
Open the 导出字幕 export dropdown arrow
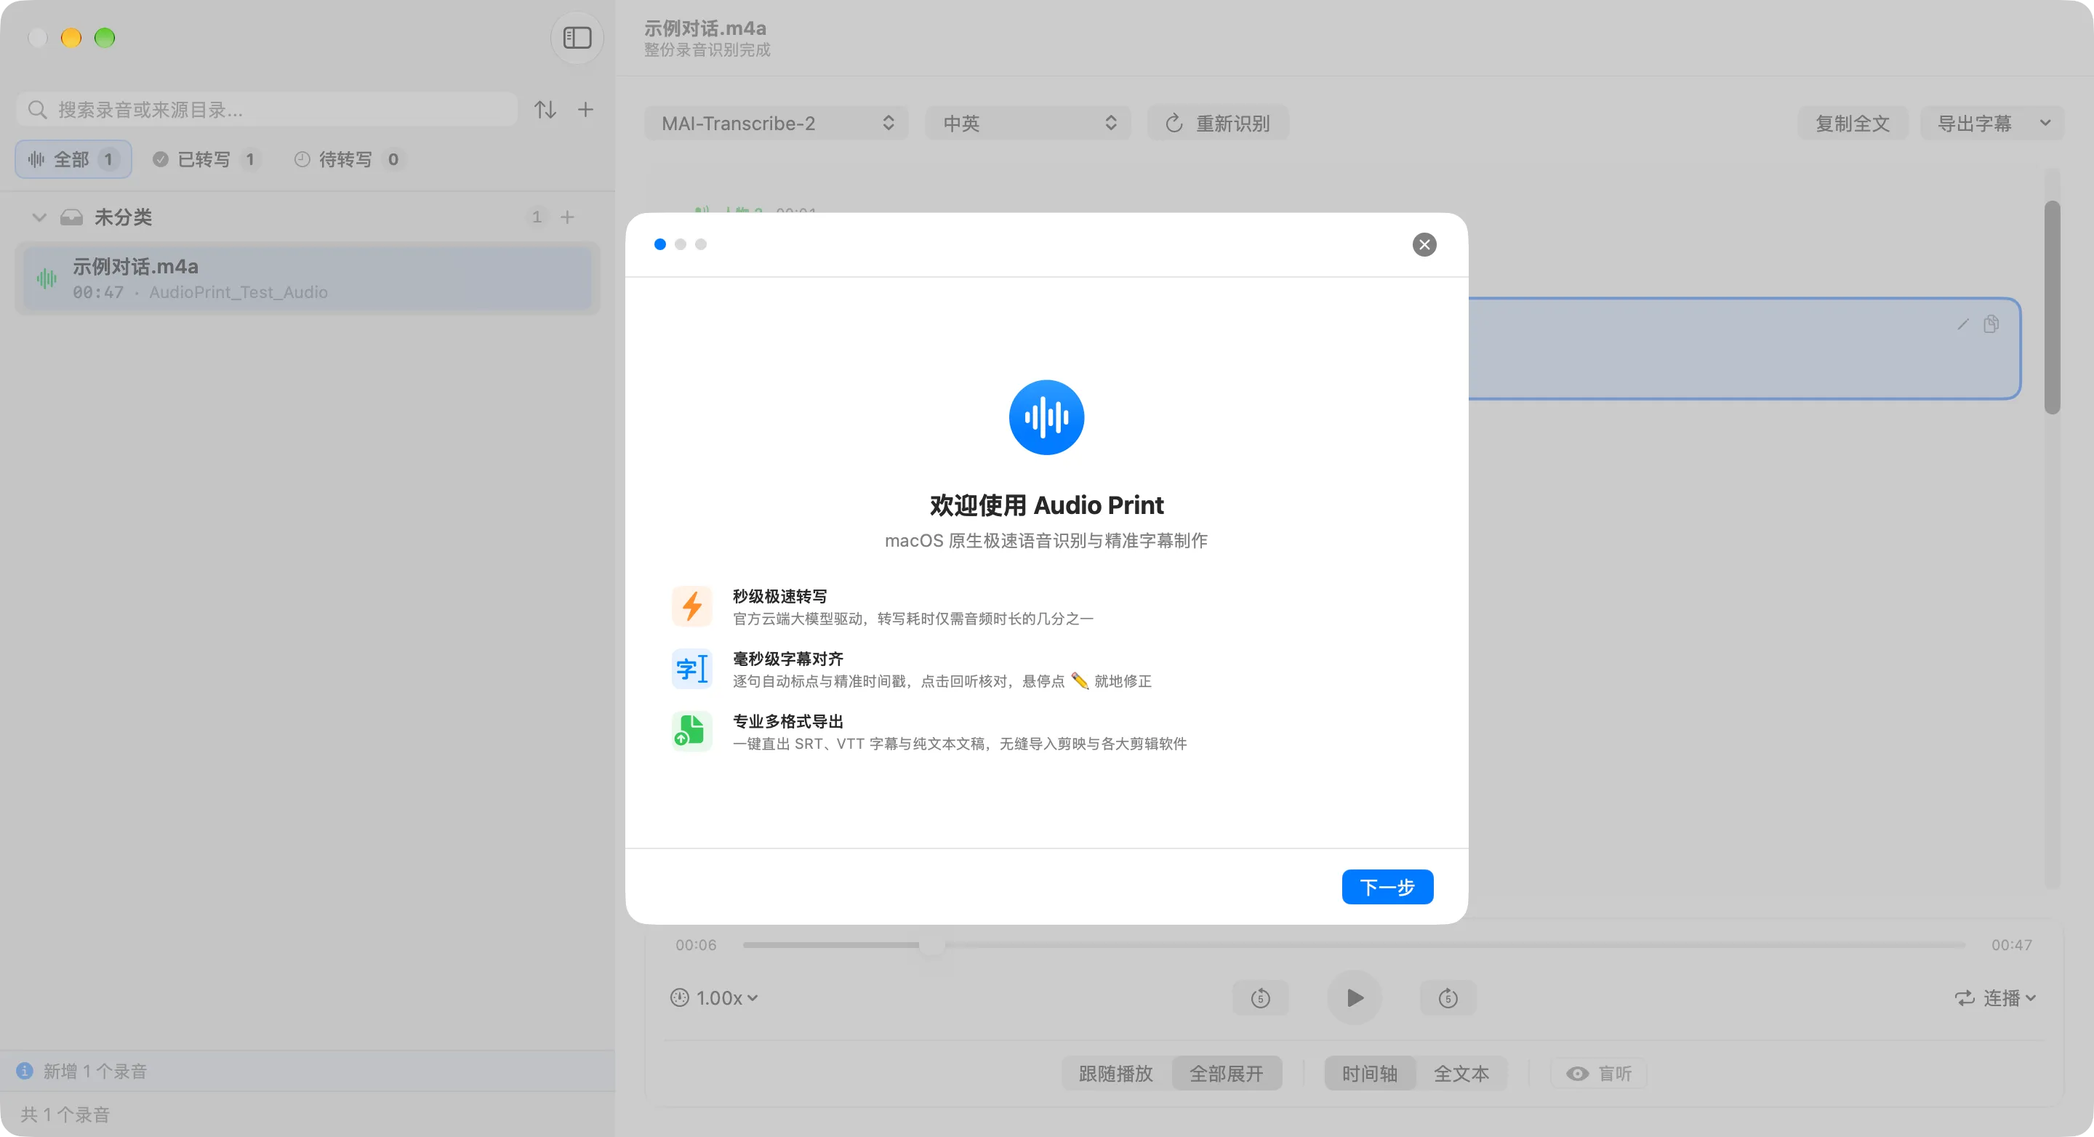click(x=2046, y=124)
